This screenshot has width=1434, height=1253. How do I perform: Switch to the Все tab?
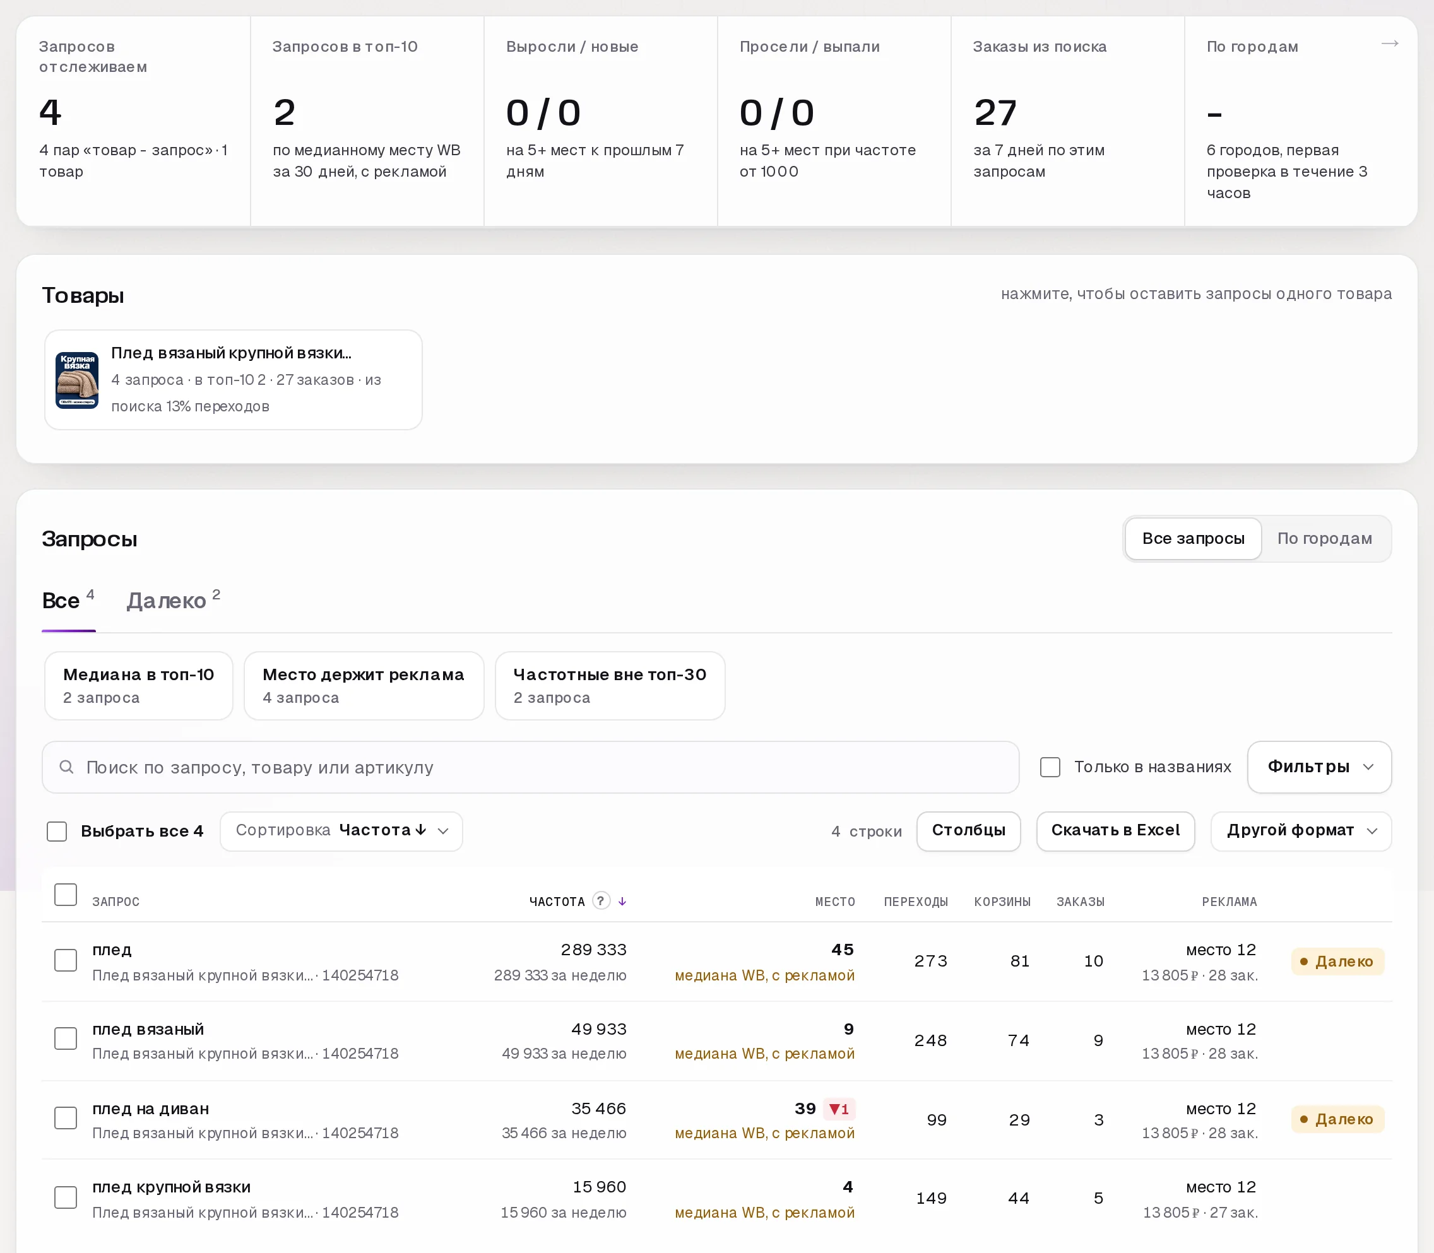[69, 601]
